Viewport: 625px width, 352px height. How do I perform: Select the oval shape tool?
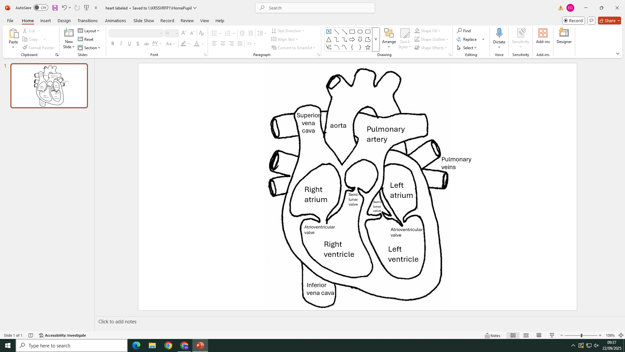[360, 32]
